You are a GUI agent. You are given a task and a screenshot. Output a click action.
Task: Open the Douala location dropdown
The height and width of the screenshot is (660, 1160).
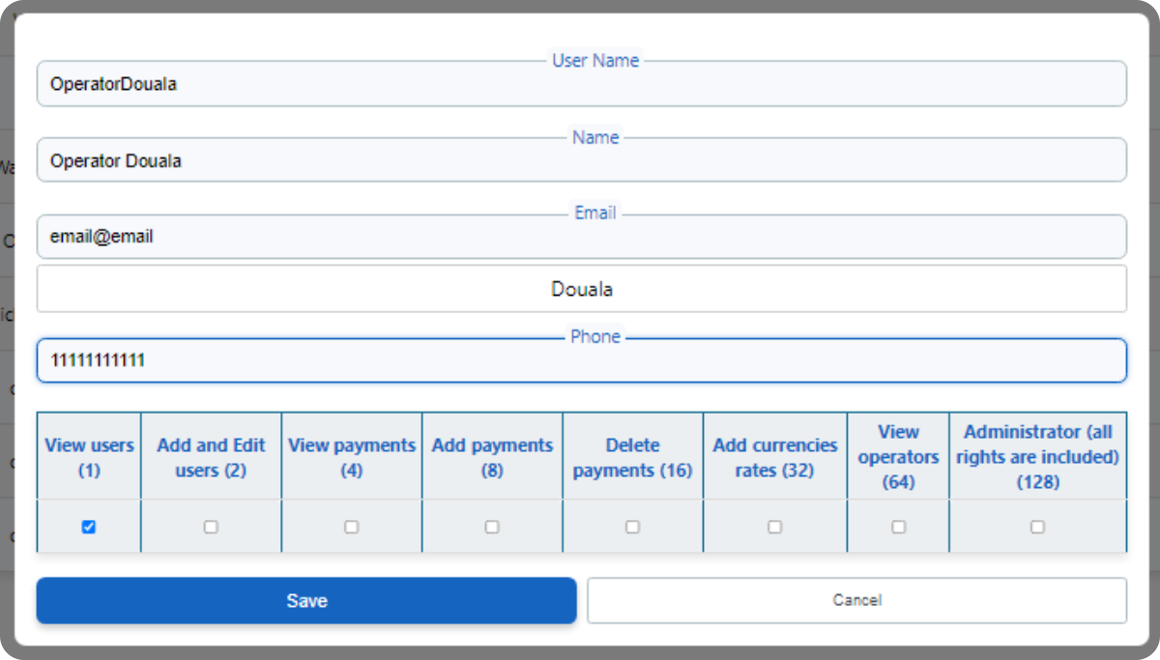(x=581, y=289)
